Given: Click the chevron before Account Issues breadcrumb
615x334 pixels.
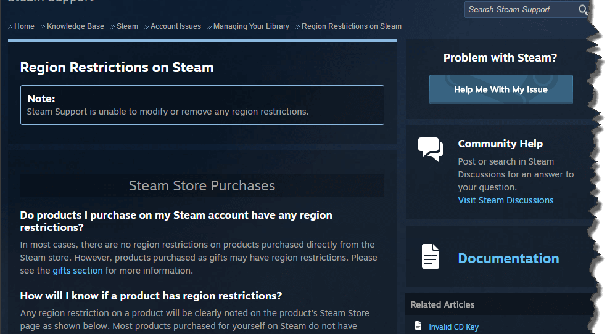Looking at the screenshot, I should pos(146,26).
